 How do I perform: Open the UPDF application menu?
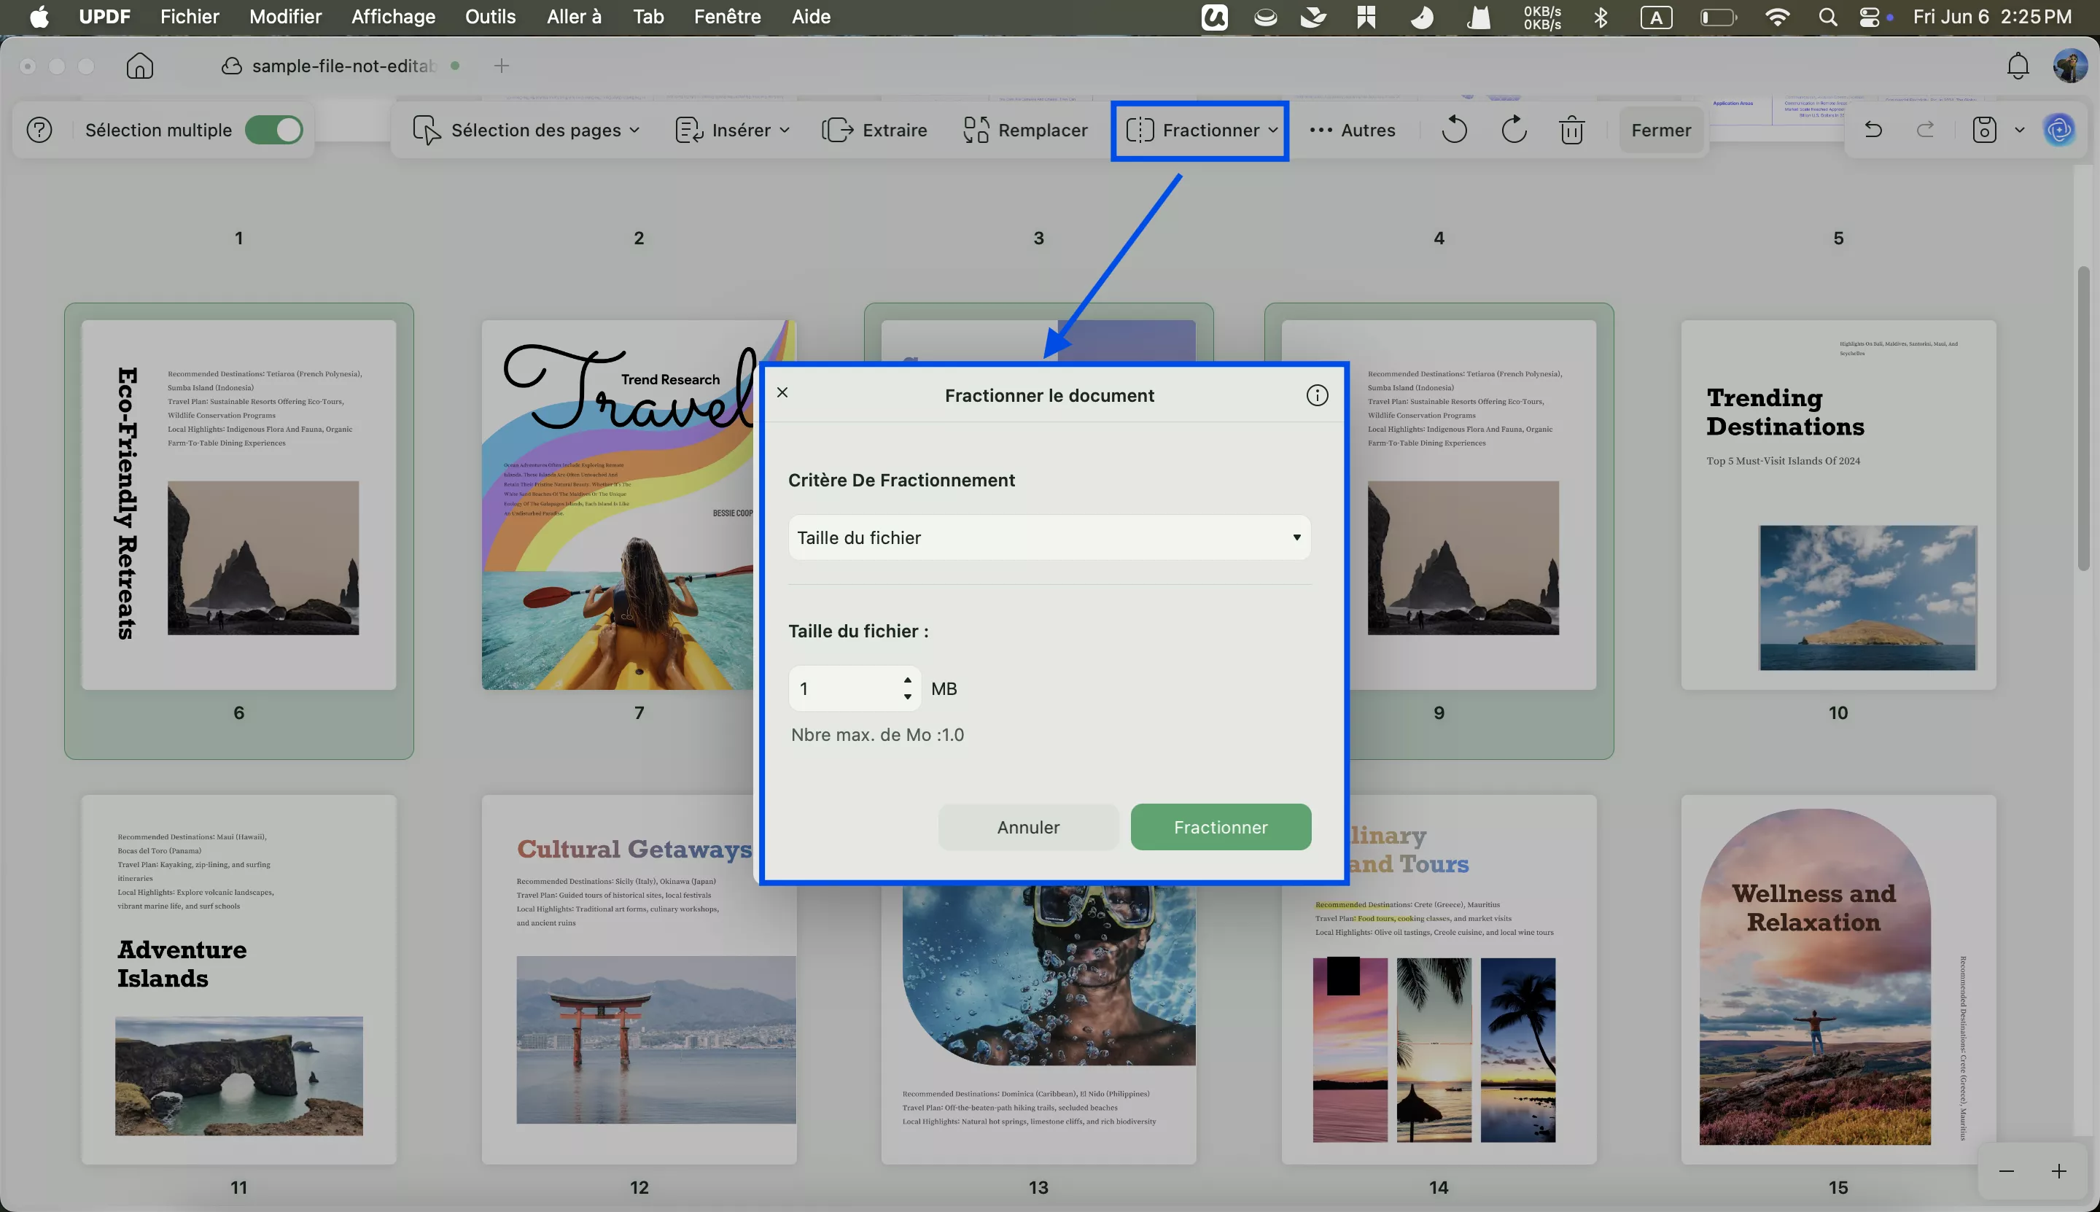point(104,17)
